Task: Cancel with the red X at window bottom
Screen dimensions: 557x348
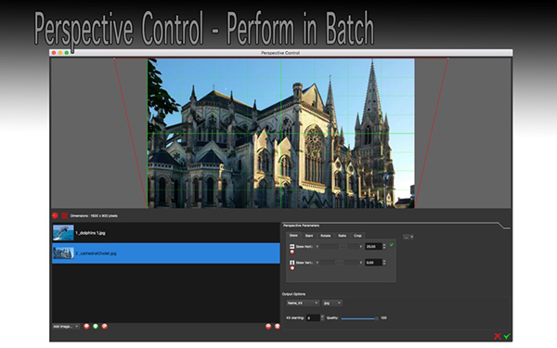Action: (498, 336)
